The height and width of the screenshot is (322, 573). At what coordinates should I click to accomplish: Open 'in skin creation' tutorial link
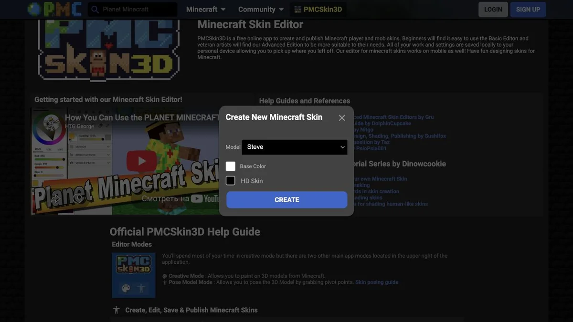376,191
